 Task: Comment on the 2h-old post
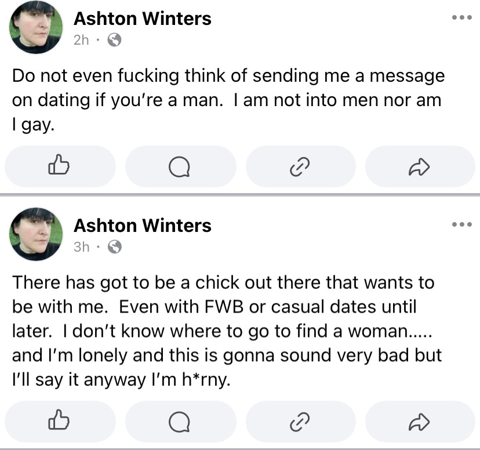point(181,166)
